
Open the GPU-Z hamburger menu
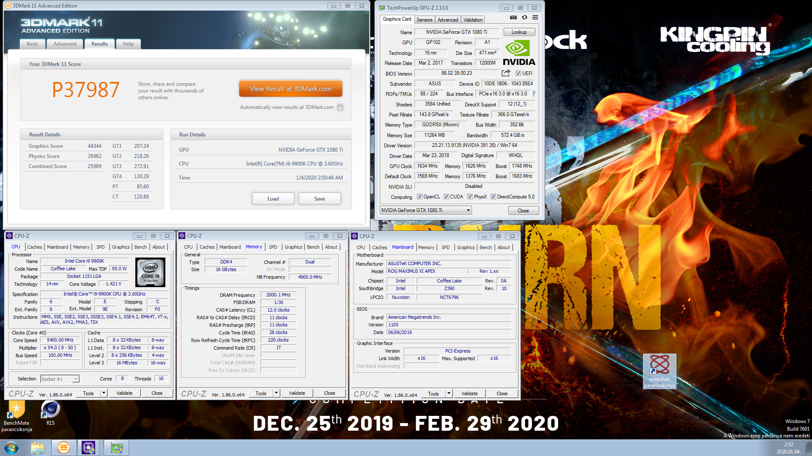click(x=535, y=17)
